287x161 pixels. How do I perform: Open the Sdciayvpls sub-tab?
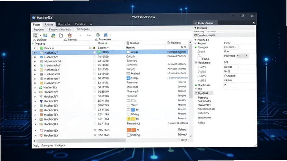[x=84, y=29]
